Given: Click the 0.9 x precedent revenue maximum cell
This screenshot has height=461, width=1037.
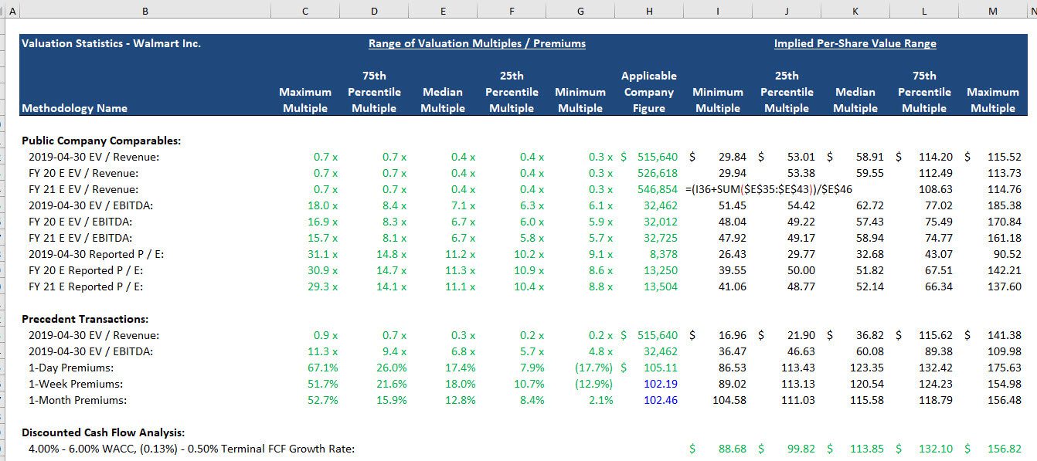Looking at the screenshot, I should click(325, 335).
